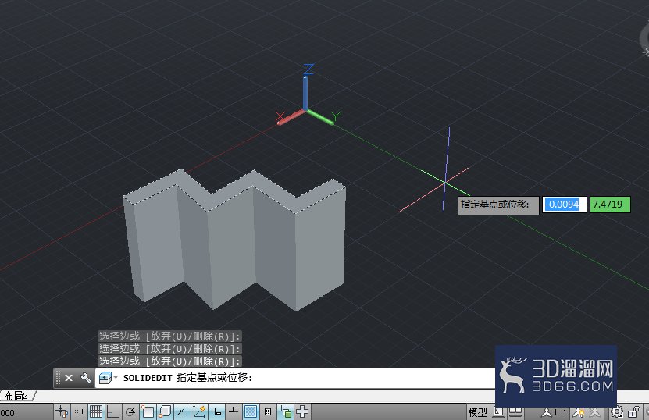649x420 pixels.
Task: Open command line customize wrench
Action: (x=86, y=378)
